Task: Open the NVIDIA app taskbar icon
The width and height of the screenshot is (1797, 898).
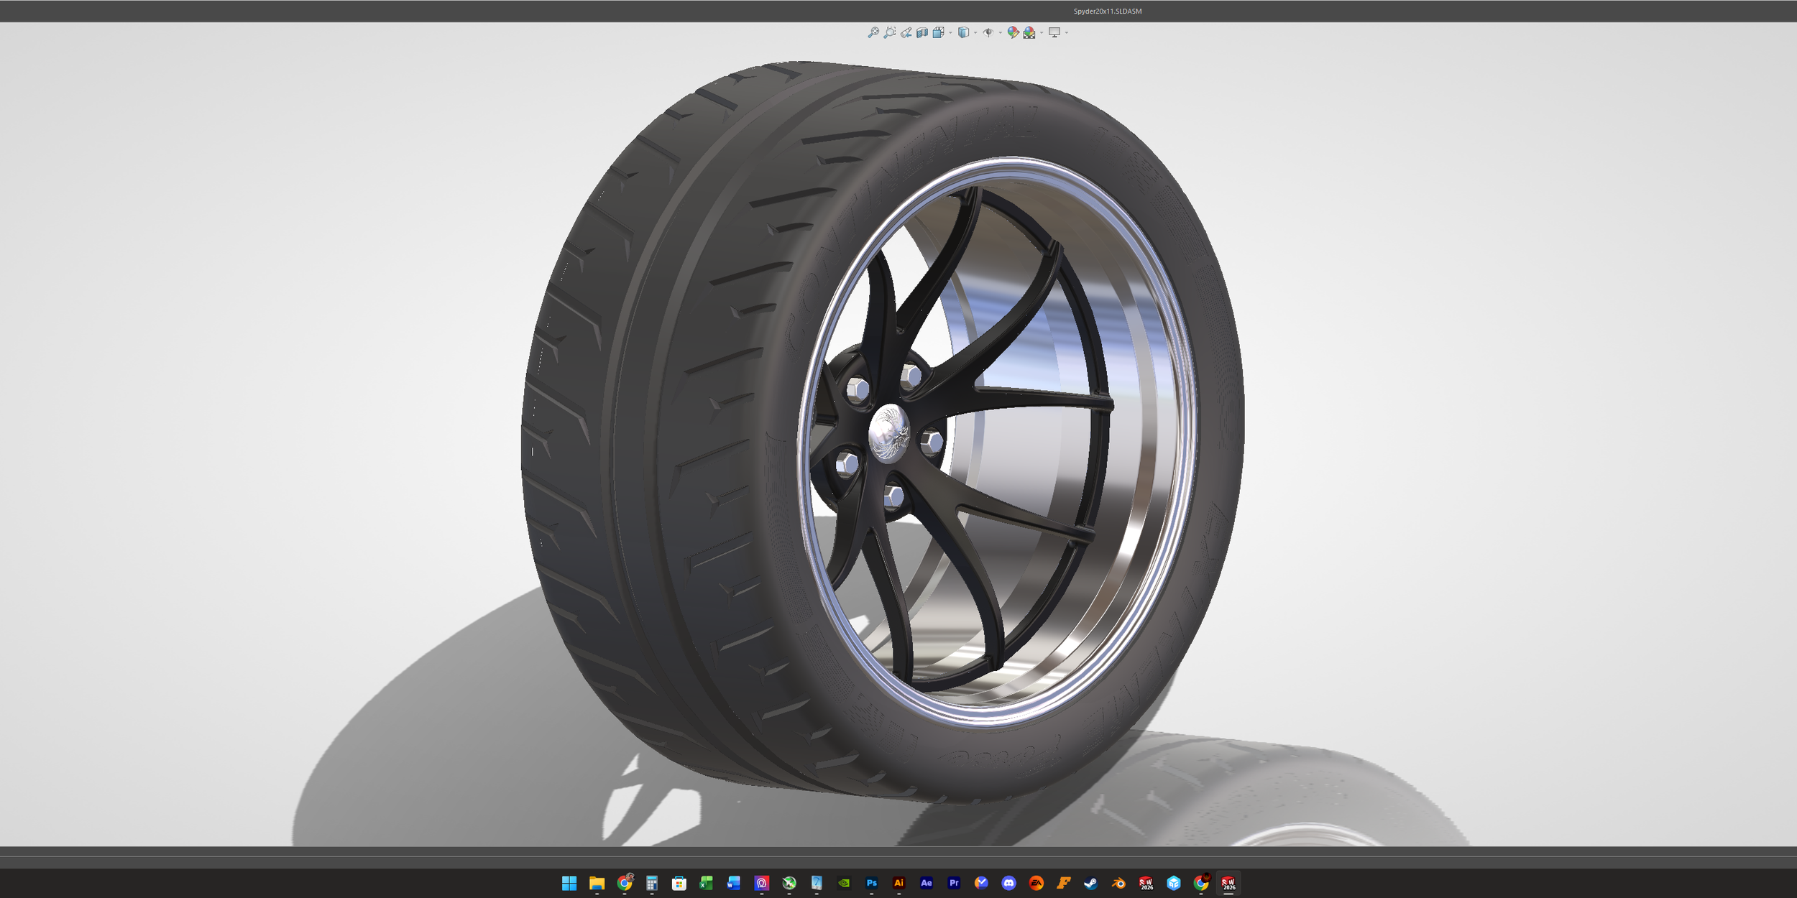Action: 844,883
